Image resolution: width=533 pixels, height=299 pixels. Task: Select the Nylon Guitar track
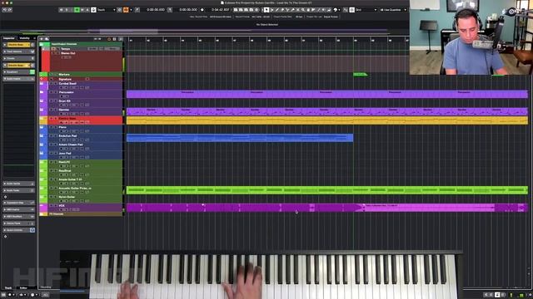[x=82, y=199]
